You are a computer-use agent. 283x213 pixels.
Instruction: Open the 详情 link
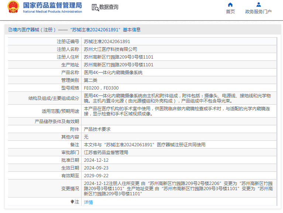(x=88, y=202)
